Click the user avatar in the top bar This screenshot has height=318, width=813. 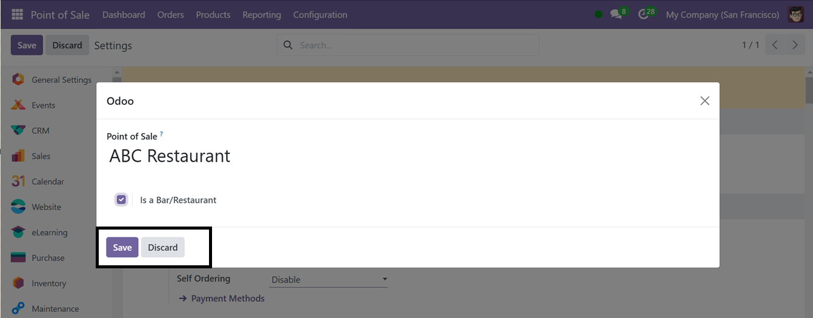(795, 15)
